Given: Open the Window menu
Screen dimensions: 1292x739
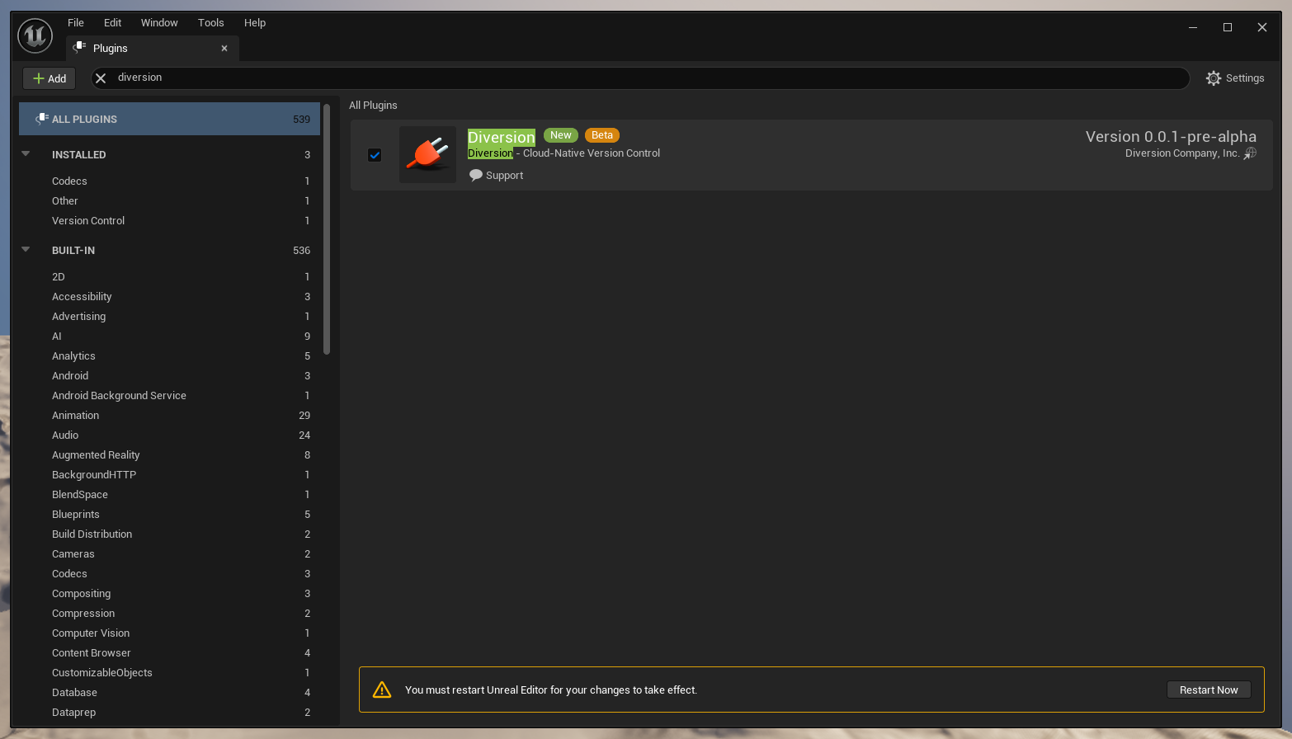Looking at the screenshot, I should point(159,22).
